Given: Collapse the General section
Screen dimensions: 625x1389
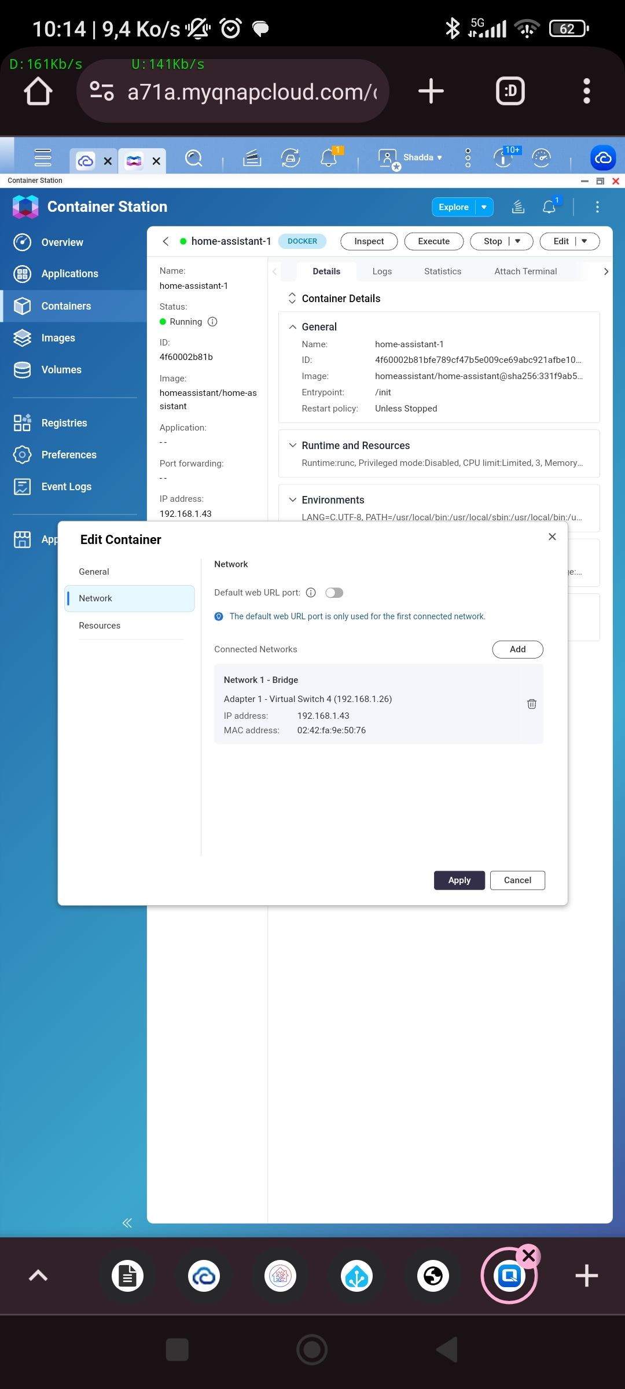Looking at the screenshot, I should (x=293, y=327).
